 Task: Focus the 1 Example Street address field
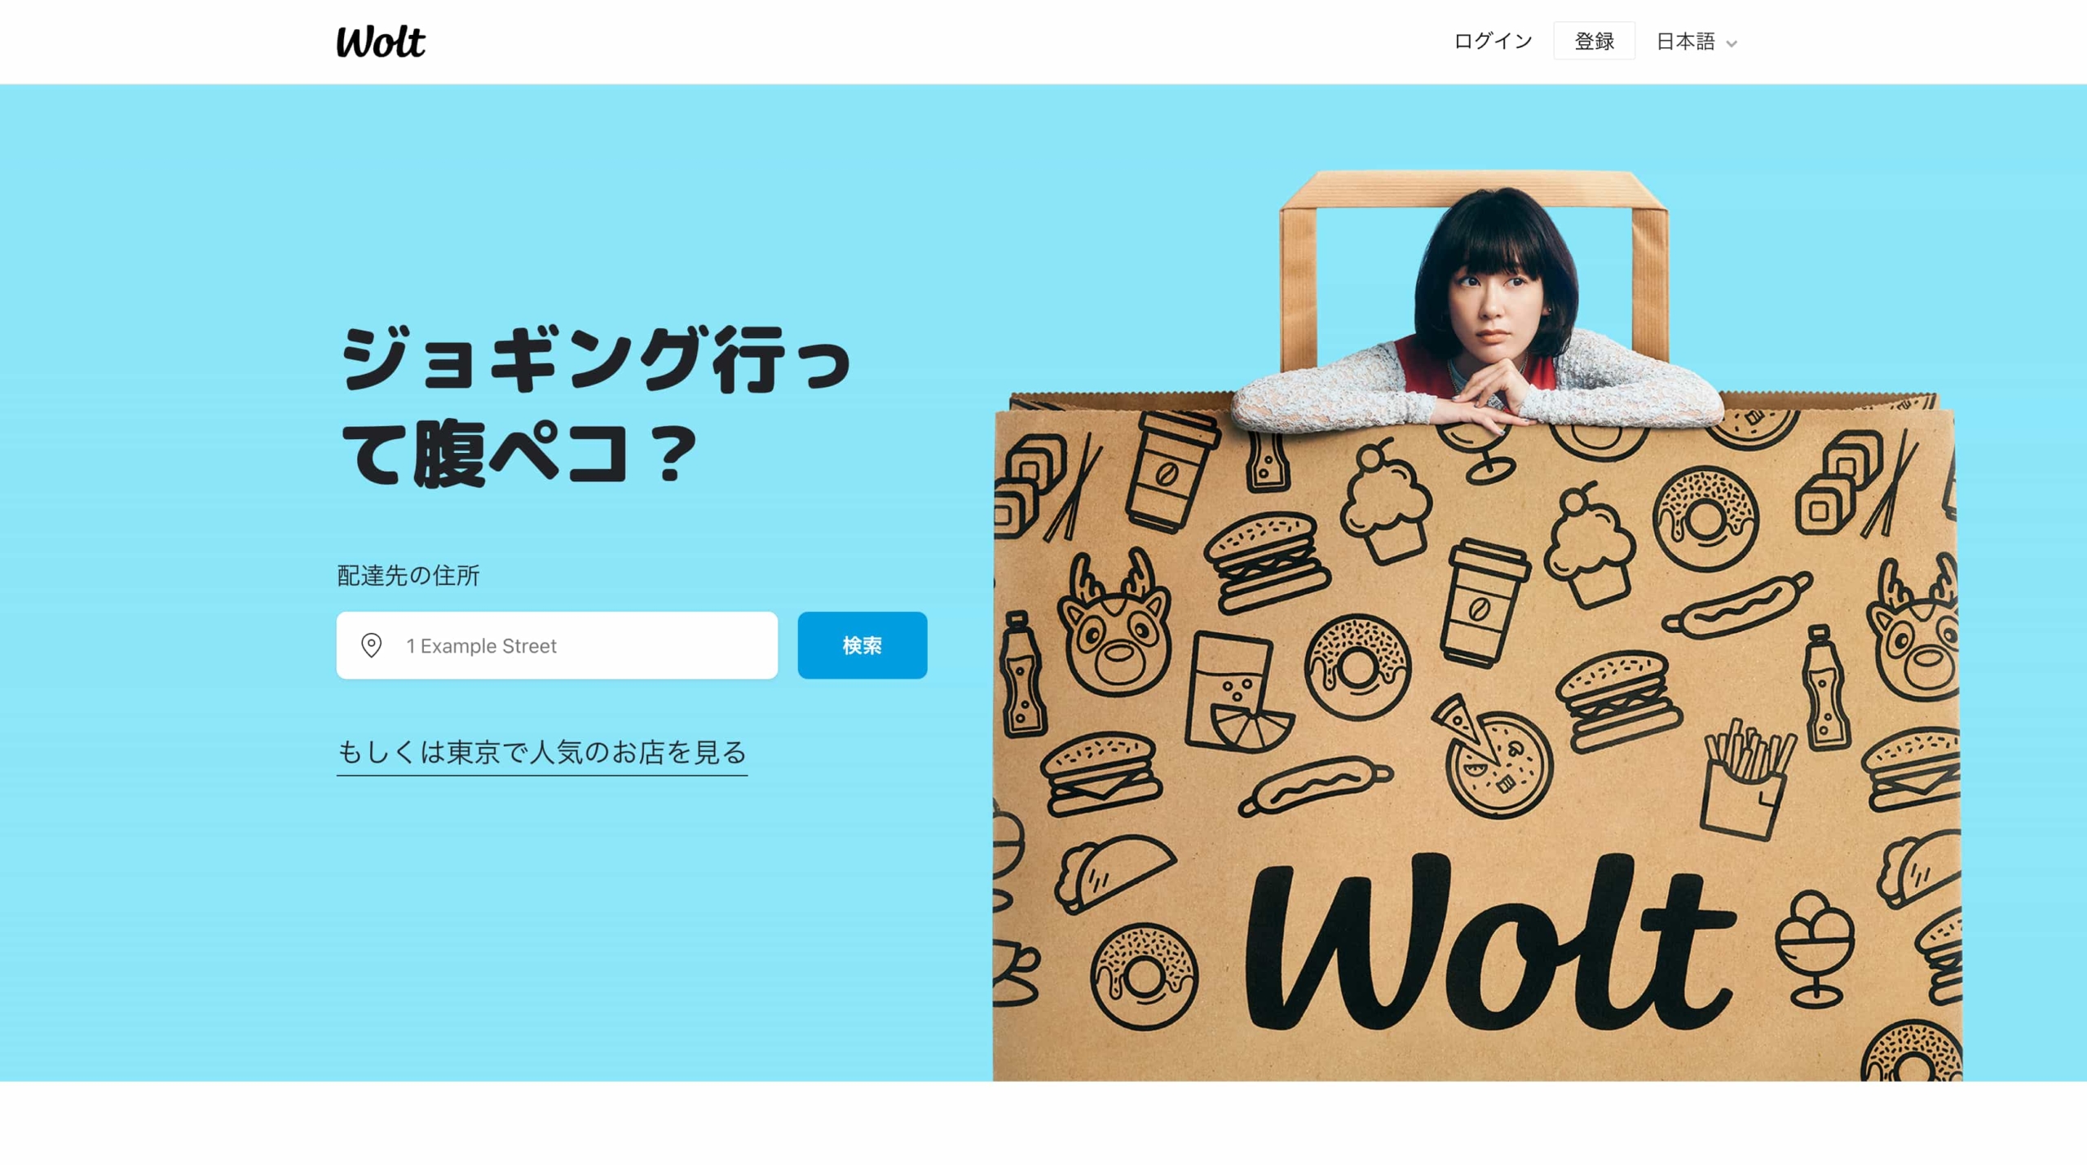[557, 645]
